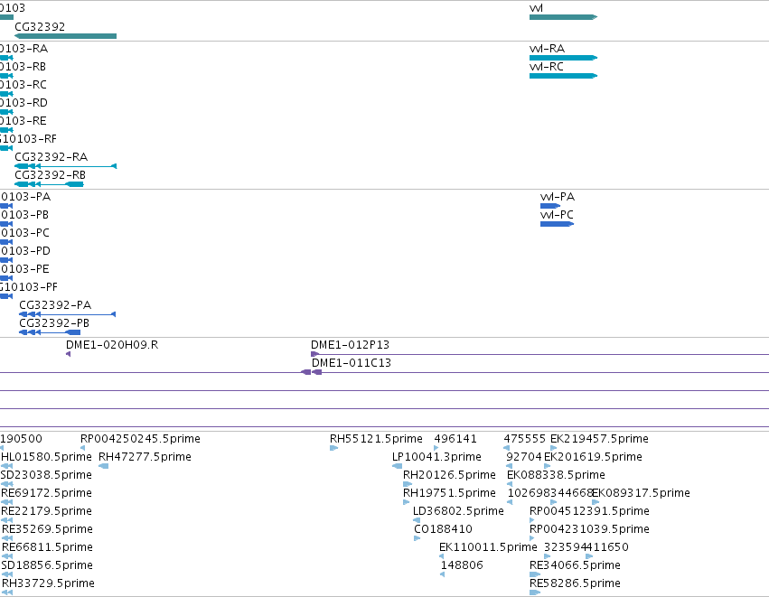The height and width of the screenshot is (597, 769).
Task: Select the EK201619.5prime EST
Action: [x=548, y=466]
